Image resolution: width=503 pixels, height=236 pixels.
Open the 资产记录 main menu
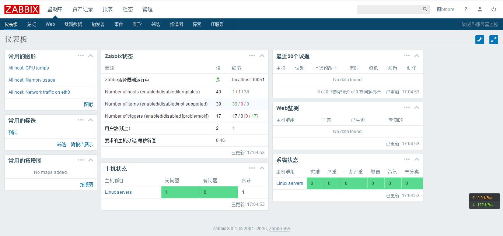pyautogui.click(x=83, y=9)
